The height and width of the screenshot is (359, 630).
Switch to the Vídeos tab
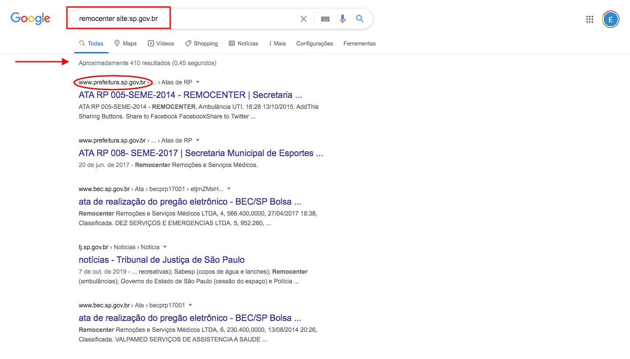point(161,43)
